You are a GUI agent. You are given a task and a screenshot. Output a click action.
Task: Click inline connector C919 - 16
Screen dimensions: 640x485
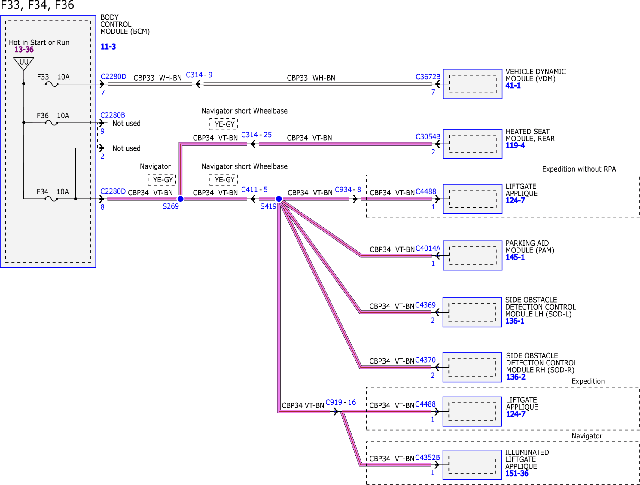[x=341, y=402]
